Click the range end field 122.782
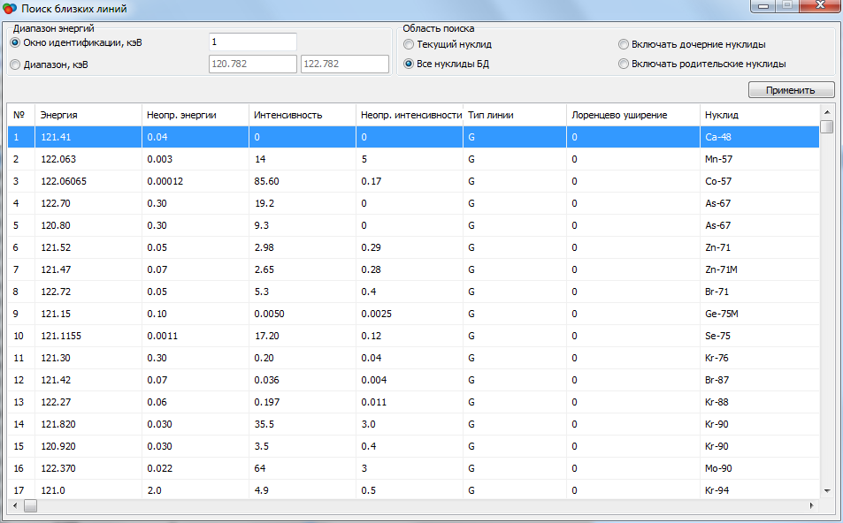Screen dimensions: 843x523 click(345, 64)
